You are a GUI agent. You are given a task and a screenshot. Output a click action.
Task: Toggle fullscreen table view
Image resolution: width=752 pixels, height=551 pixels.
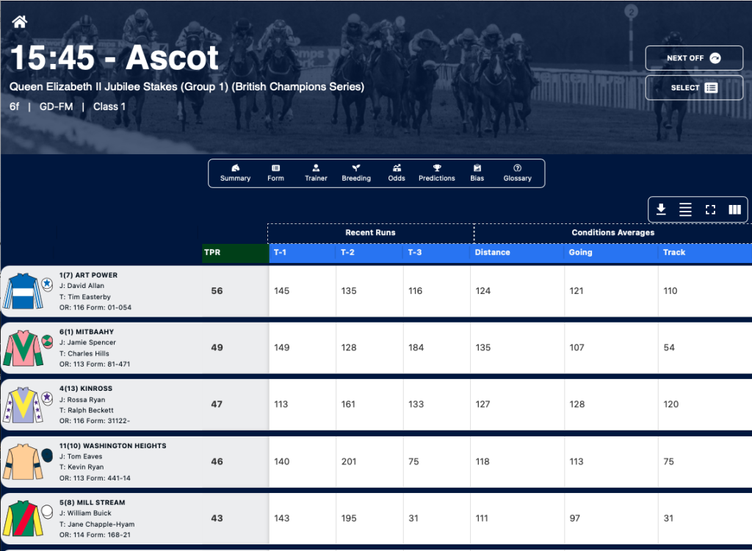pos(710,209)
